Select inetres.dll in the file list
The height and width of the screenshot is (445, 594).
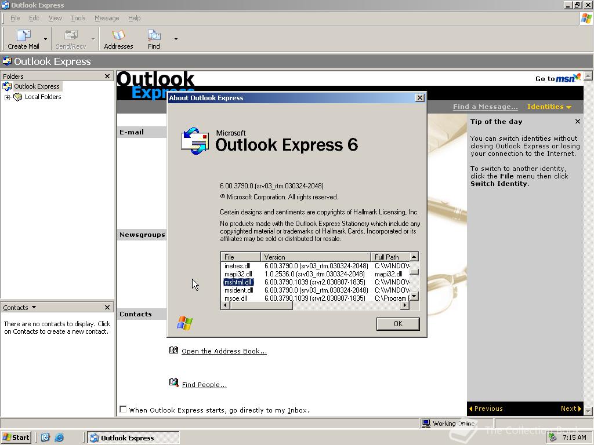tap(237, 266)
